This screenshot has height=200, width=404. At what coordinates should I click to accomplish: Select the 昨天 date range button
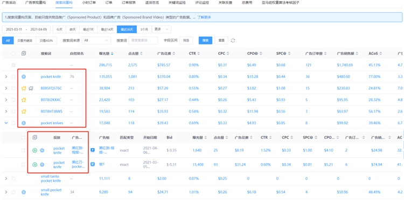pyautogui.click(x=73, y=29)
